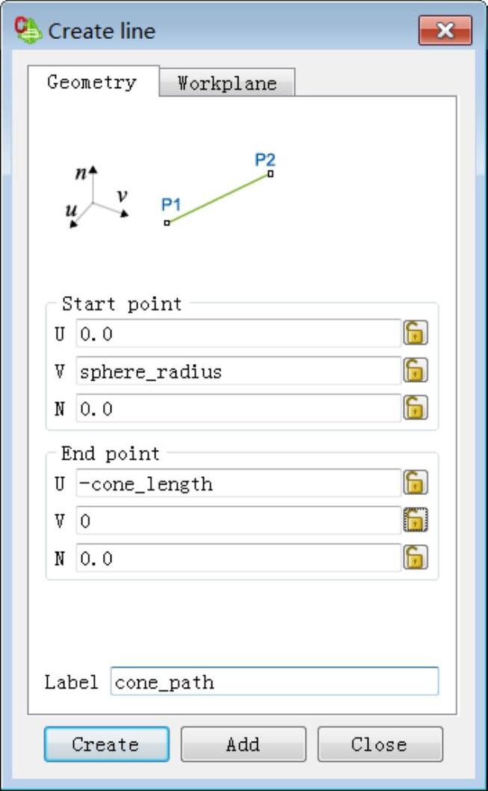Switch to the Workplane tab

(227, 83)
